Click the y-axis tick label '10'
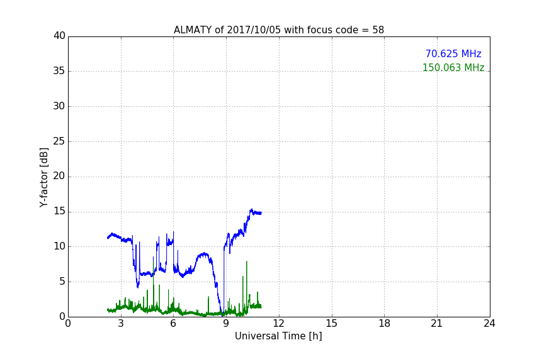Screen dimensions: 544x362 coord(59,246)
